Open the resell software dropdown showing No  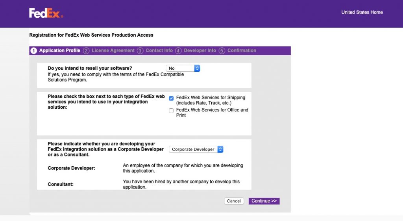tap(183, 68)
